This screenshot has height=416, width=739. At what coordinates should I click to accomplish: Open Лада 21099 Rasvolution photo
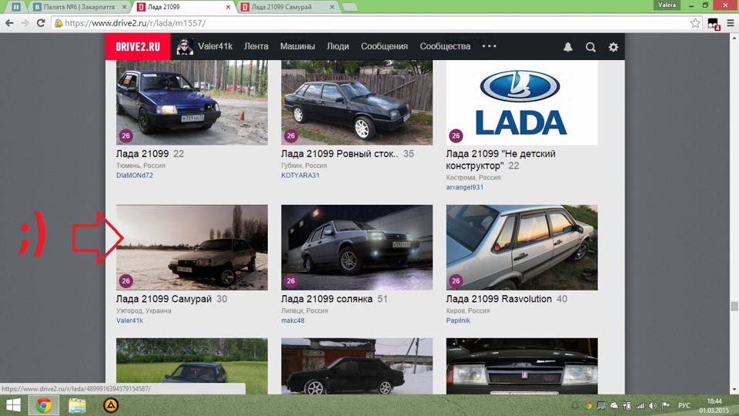point(522,247)
